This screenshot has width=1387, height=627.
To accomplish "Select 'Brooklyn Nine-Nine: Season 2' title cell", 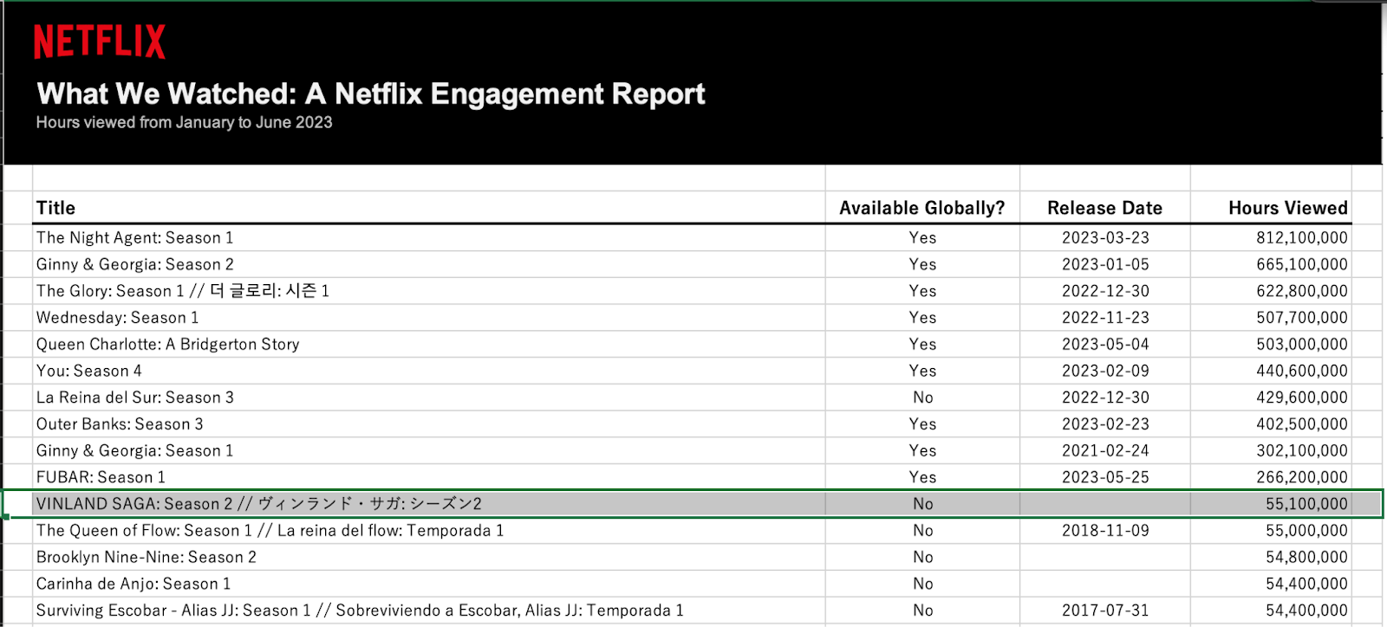I will click(429, 557).
